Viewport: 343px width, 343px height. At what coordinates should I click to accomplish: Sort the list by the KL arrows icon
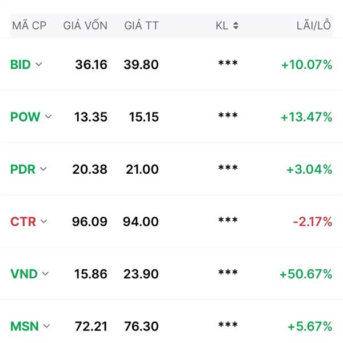point(236,26)
